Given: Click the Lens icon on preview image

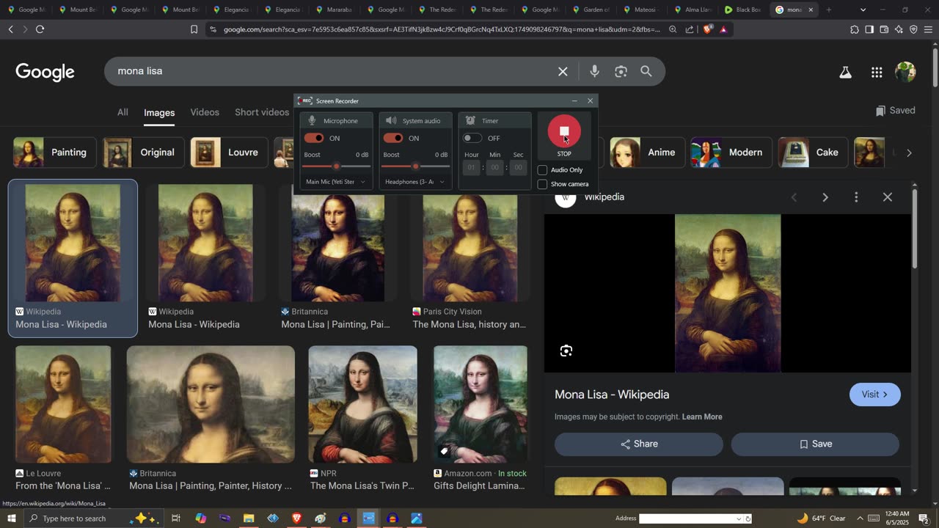Looking at the screenshot, I should pyautogui.click(x=566, y=351).
